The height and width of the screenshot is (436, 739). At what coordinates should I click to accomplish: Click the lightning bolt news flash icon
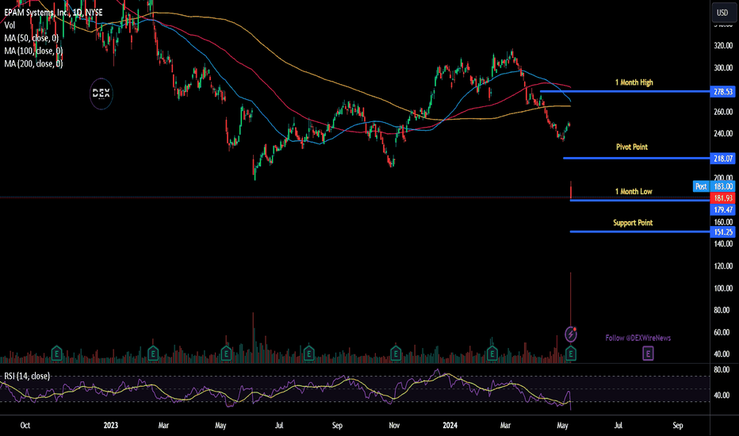coord(571,335)
